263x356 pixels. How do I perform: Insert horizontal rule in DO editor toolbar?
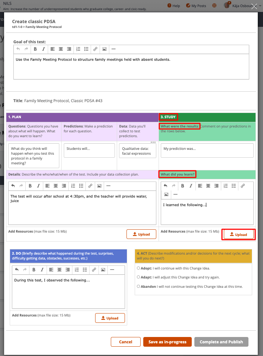112,270
